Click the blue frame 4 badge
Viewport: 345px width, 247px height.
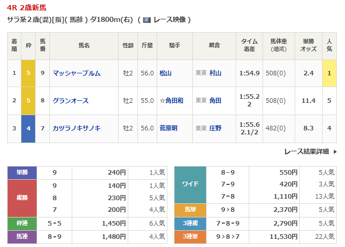pyautogui.click(x=28, y=128)
